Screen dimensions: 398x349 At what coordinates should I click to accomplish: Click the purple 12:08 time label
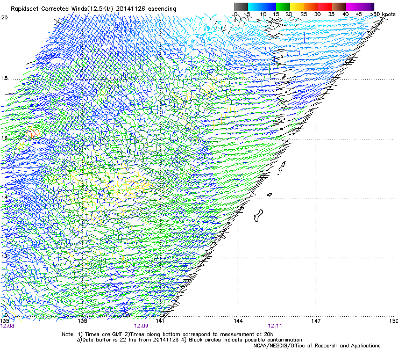point(7,326)
